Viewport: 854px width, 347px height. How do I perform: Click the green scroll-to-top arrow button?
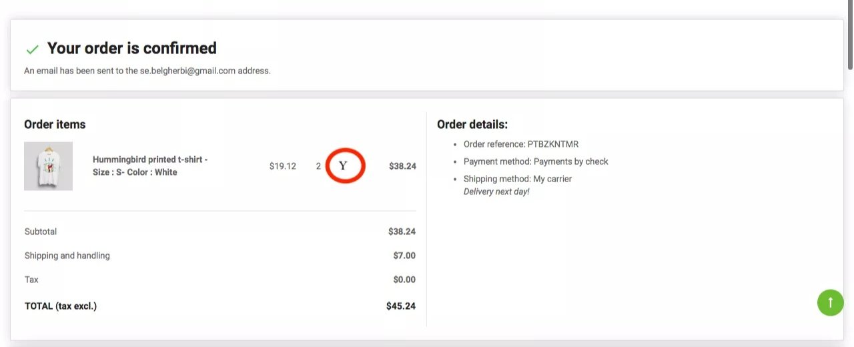[x=830, y=302]
